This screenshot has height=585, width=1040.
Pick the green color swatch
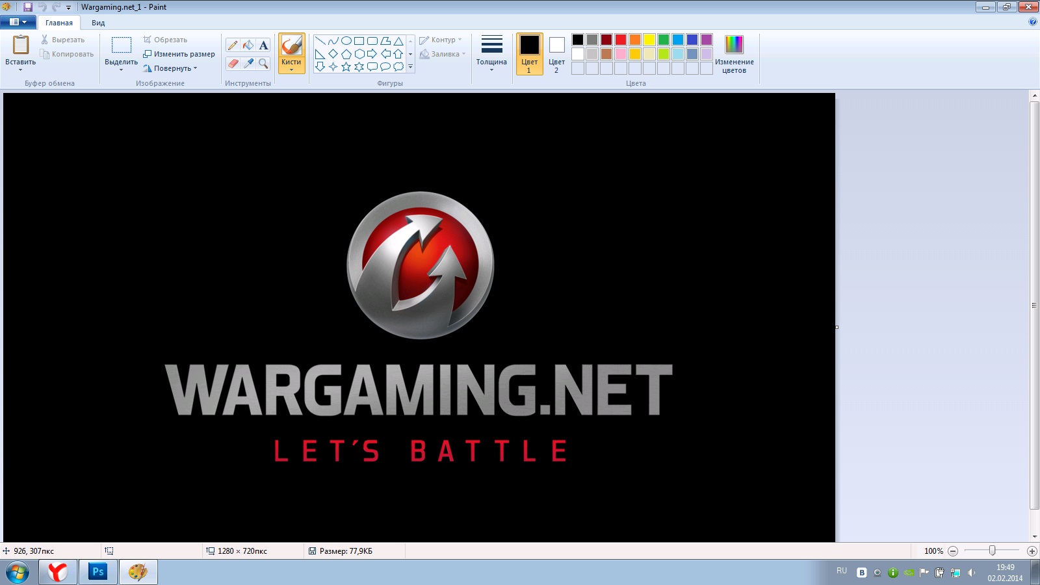coord(664,40)
